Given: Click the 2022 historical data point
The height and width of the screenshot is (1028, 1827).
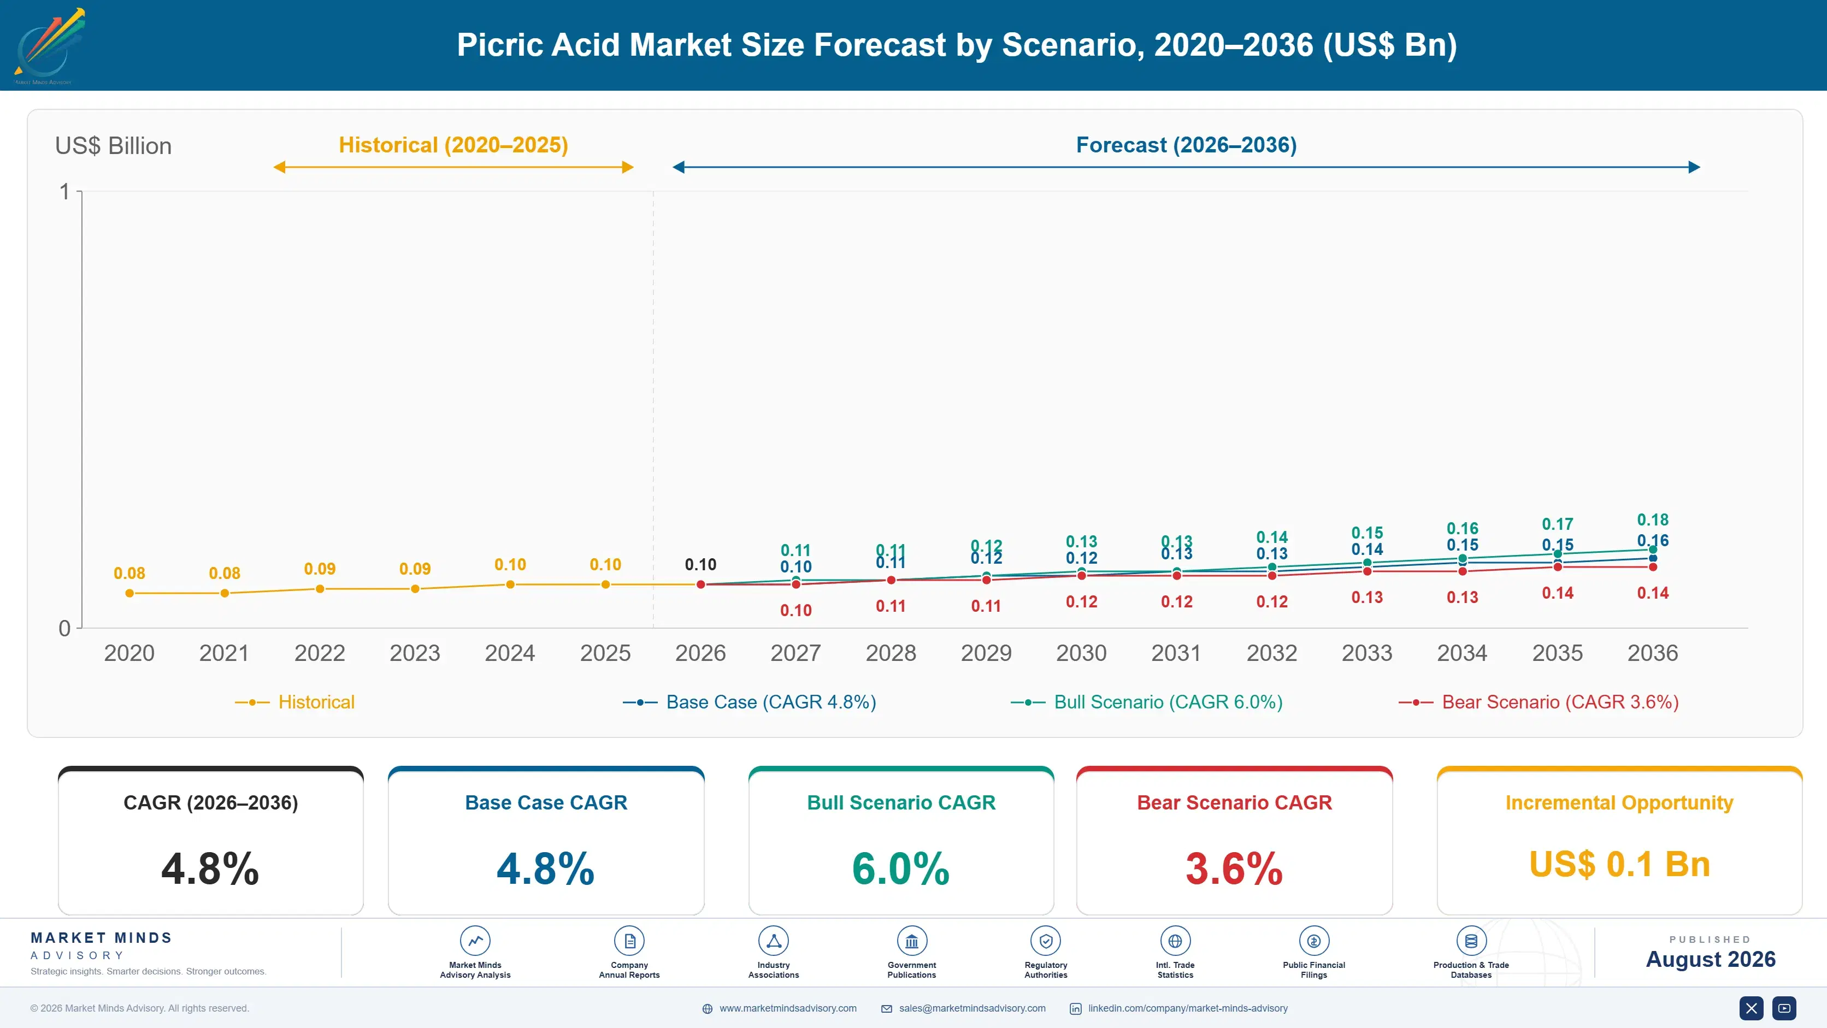Looking at the screenshot, I should point(320,589).
